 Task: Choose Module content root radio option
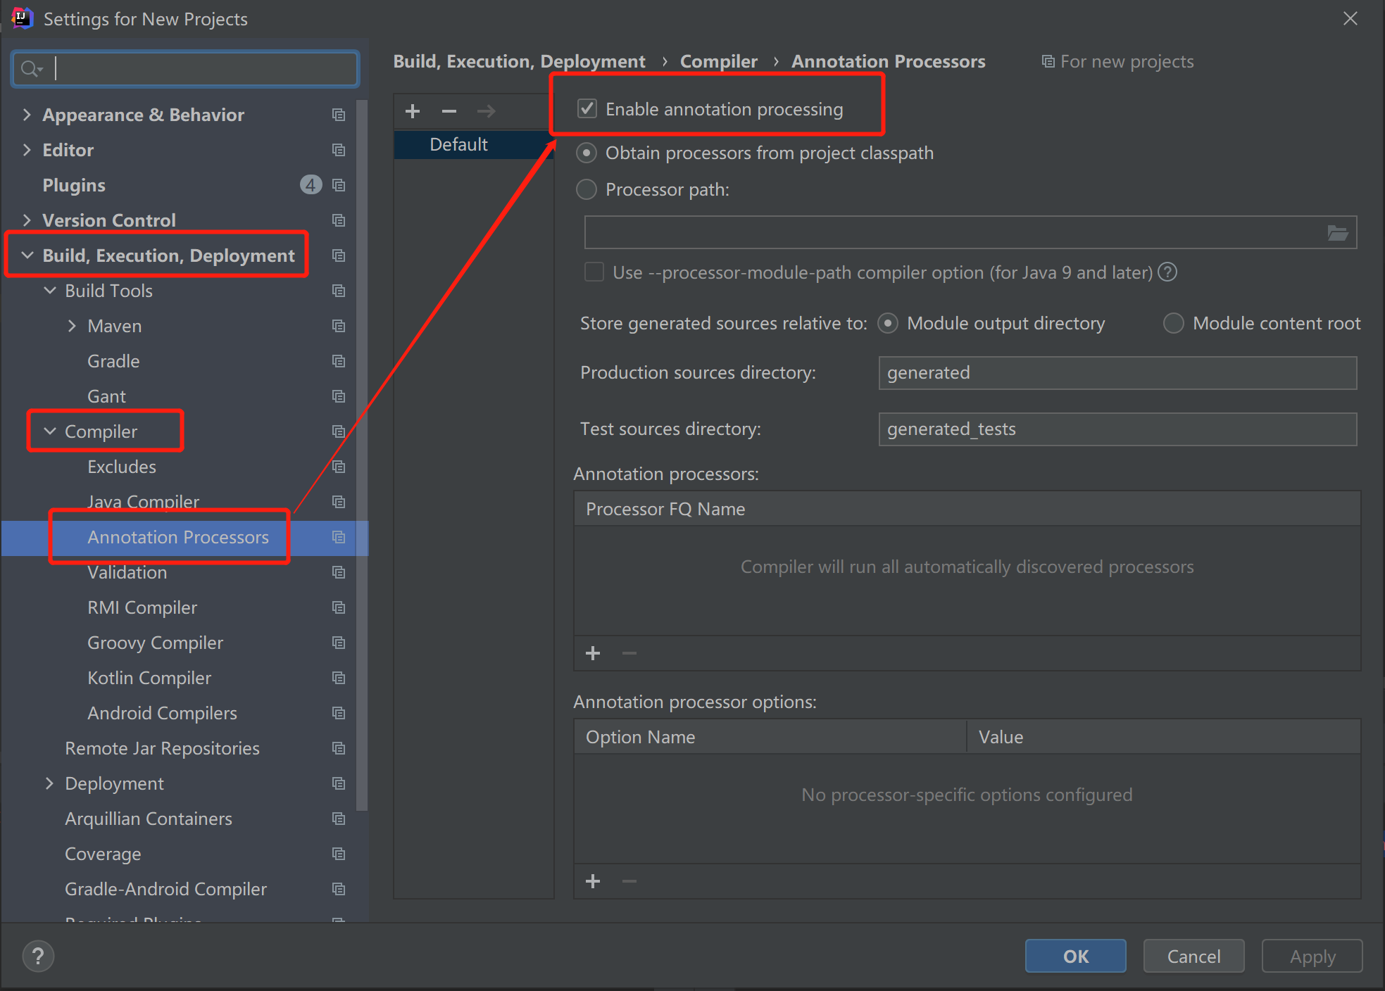[1173, 323]
